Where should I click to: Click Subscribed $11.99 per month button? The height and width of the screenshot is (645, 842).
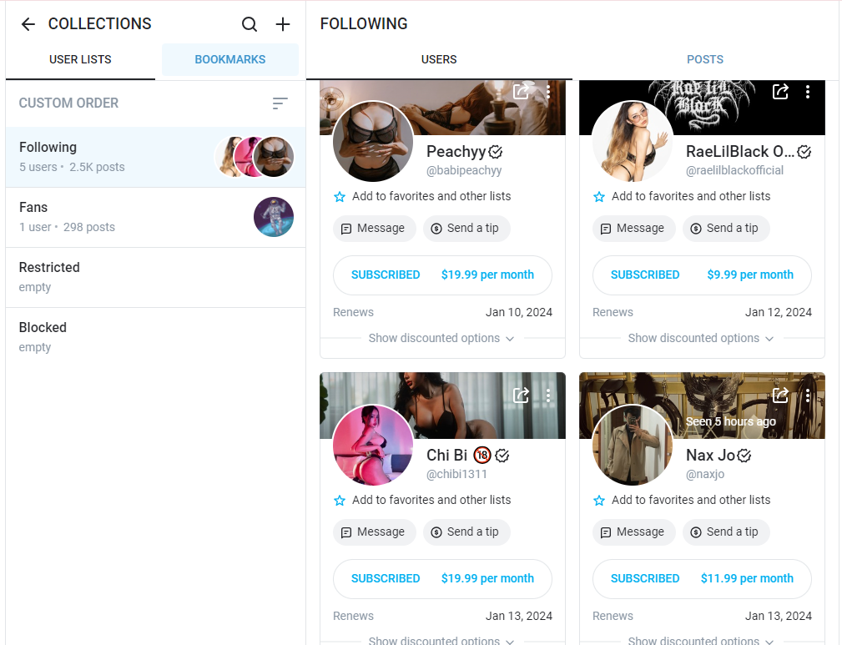(701, 578)
